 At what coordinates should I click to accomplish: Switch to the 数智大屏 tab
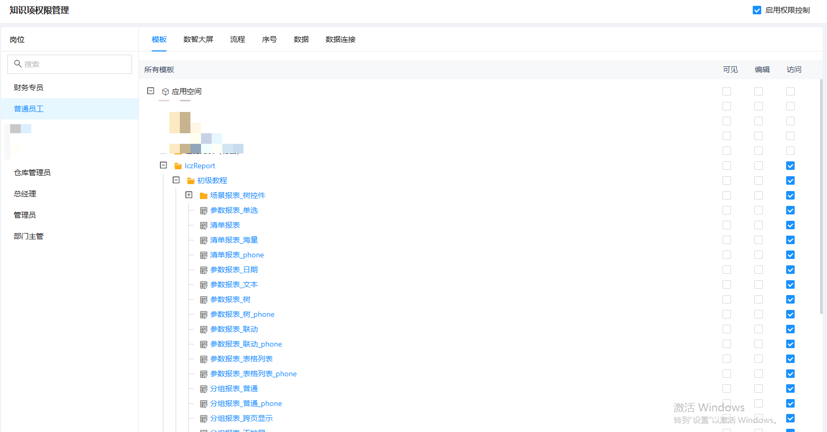pyautogui.click(x=198, y=39)
